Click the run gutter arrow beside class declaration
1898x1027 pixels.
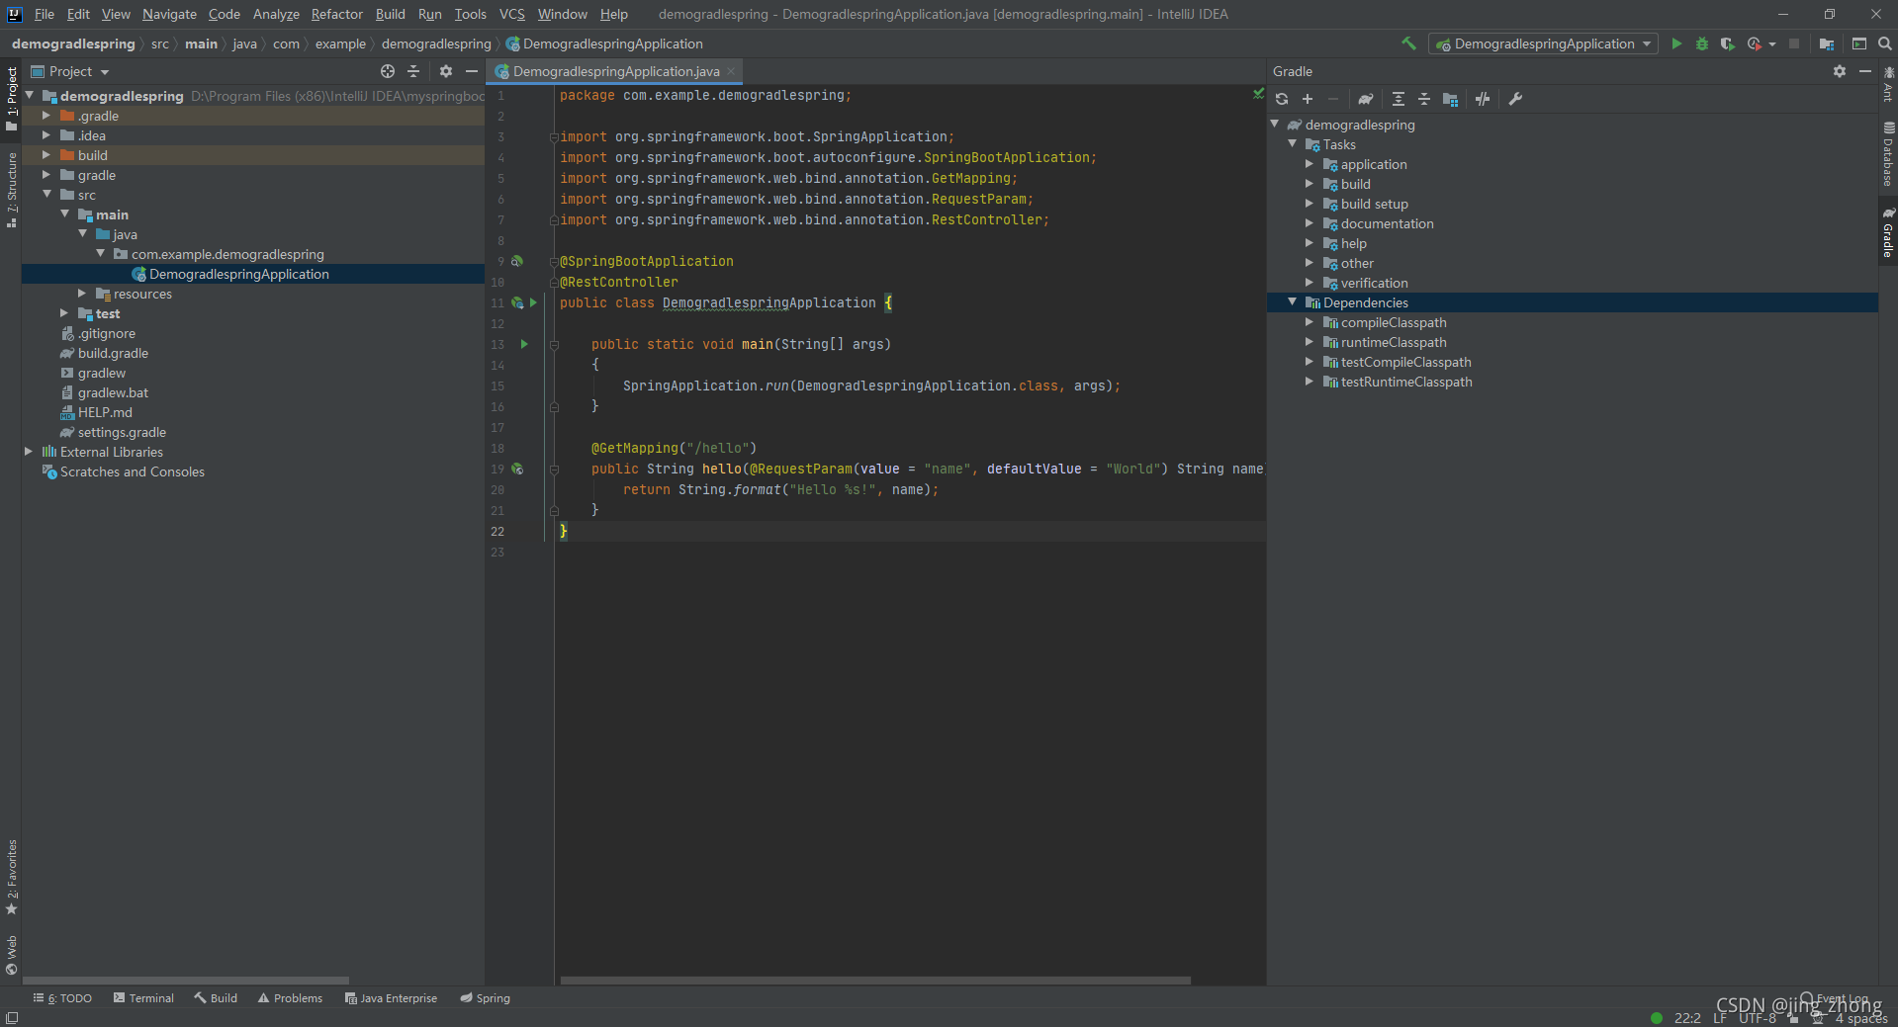pos(533,302)
